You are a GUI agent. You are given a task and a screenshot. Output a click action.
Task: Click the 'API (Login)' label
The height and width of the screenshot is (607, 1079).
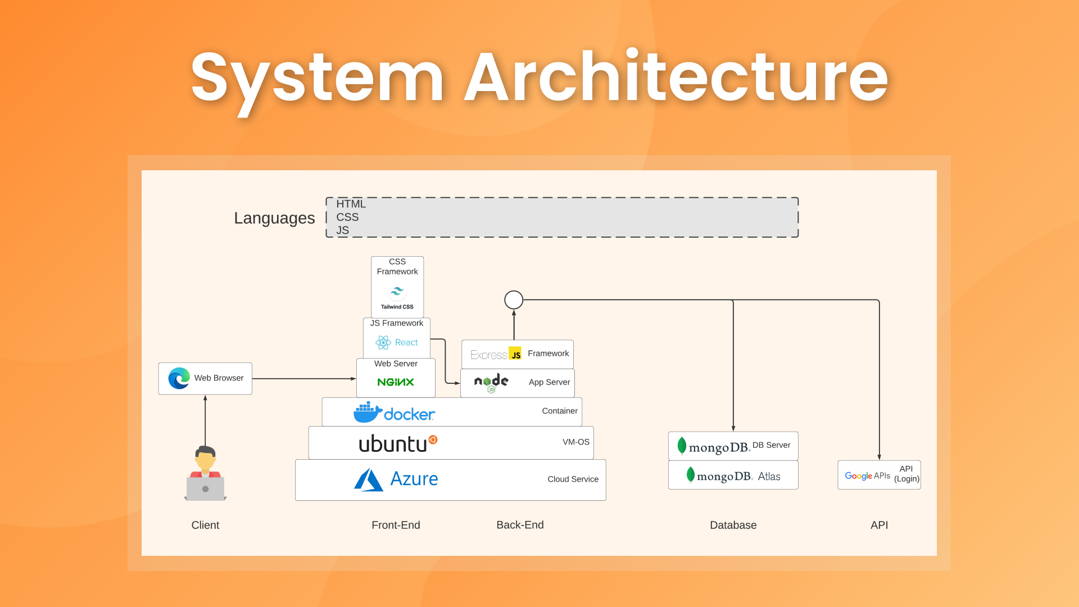click(906, 474)
